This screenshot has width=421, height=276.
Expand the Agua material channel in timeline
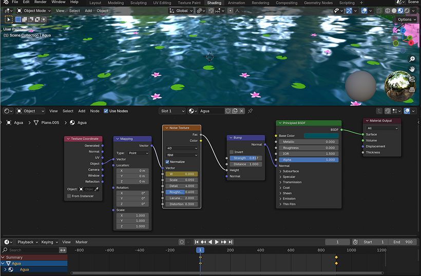(5, 269)
